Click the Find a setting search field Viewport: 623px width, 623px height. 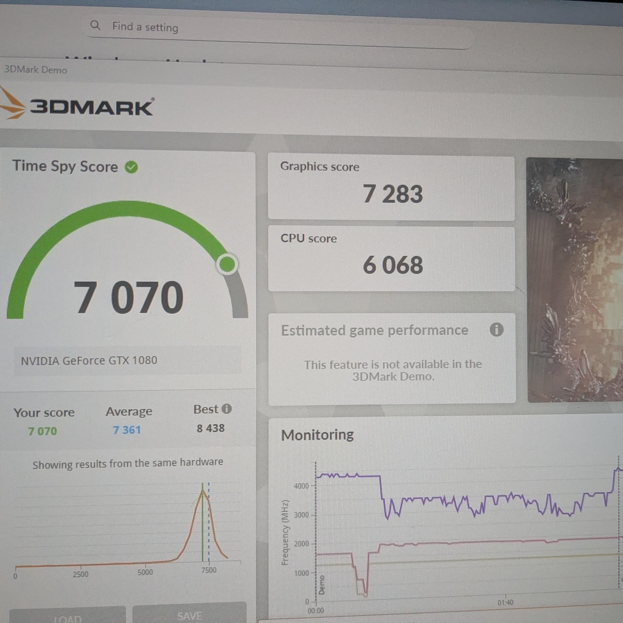click(x=277, y=31)
